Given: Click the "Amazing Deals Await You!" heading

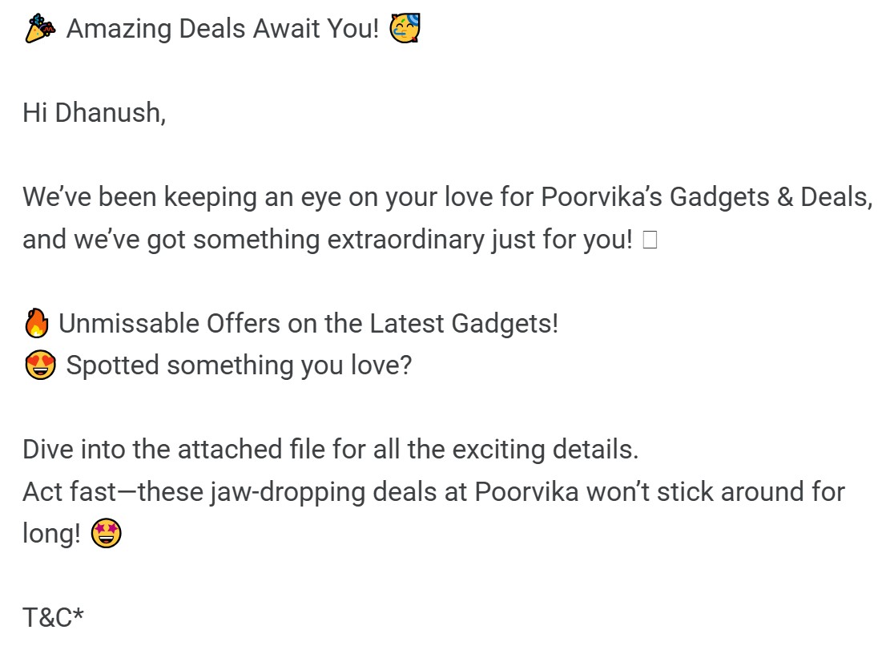Looking at the screenshot, I should [x=223, y=30].
